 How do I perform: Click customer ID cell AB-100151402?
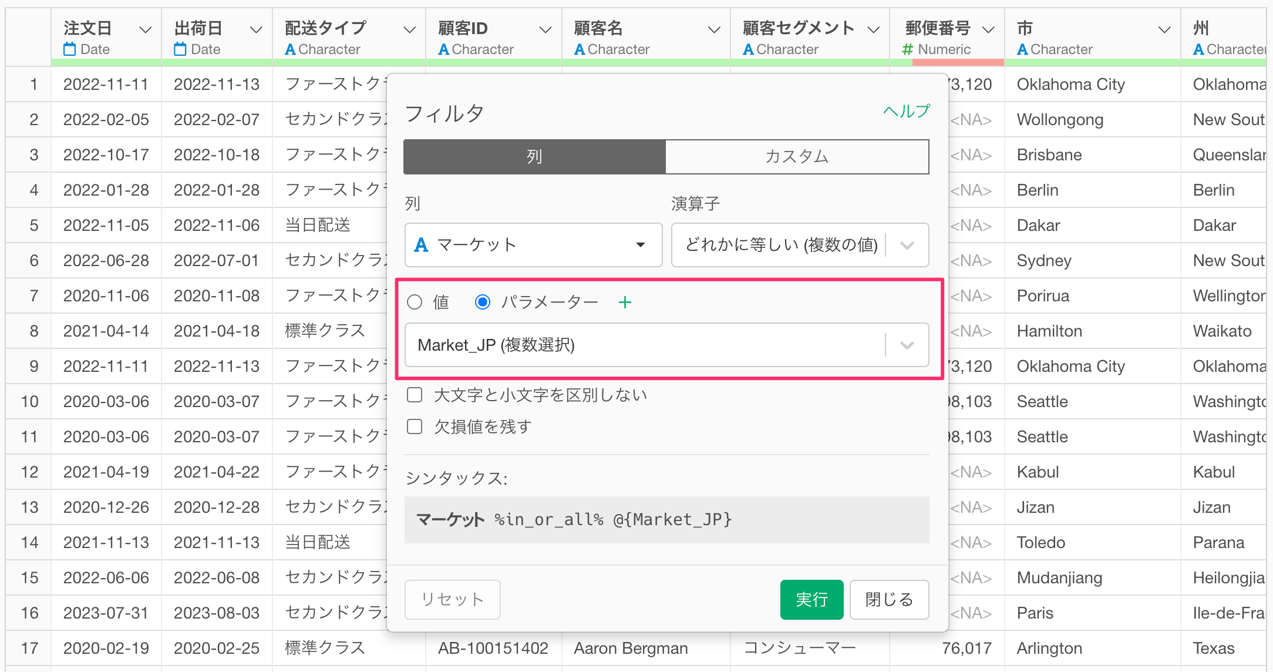[x=493, y=648]
